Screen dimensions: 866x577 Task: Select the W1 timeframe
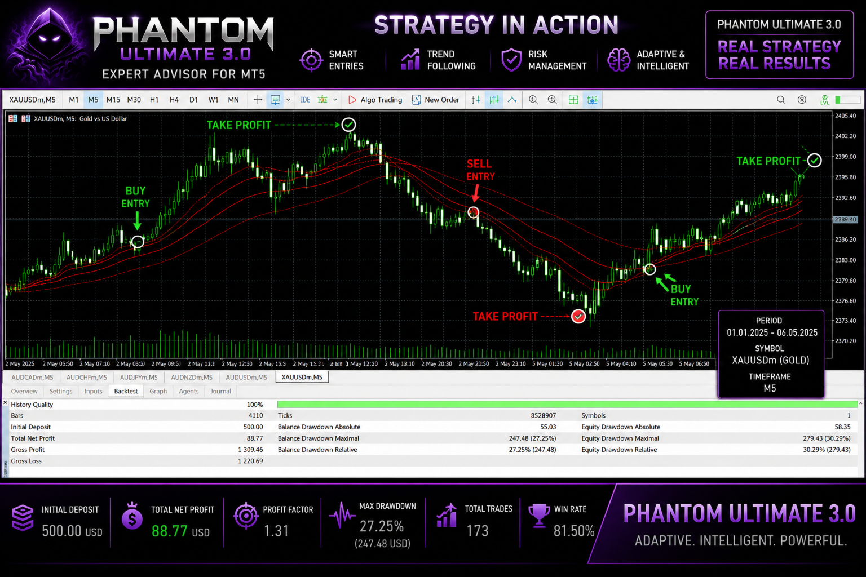(213, 100)
